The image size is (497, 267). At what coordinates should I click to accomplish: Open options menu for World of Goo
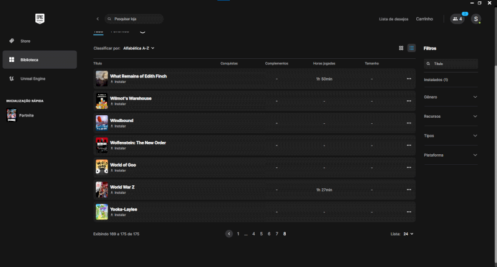(409, 167)
